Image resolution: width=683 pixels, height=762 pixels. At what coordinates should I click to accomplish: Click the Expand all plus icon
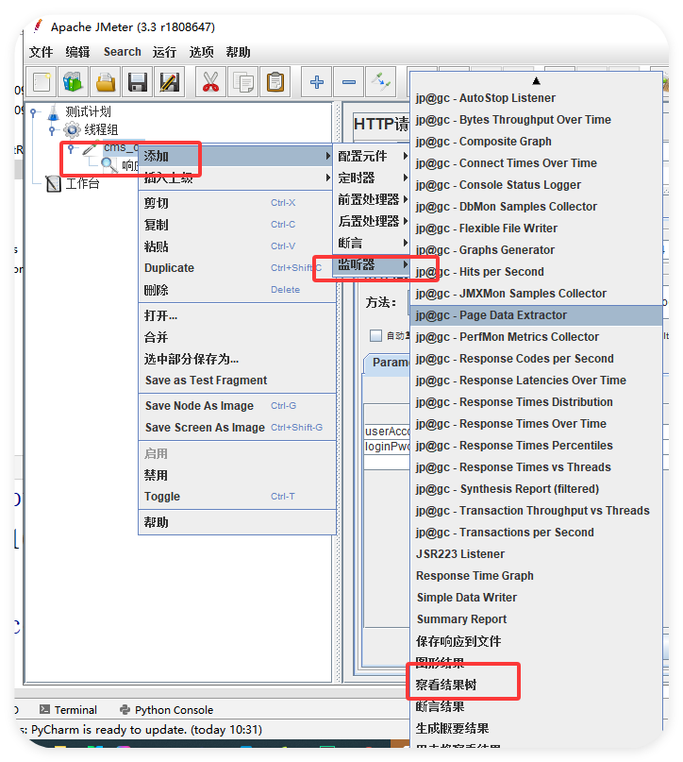[316, 81]
